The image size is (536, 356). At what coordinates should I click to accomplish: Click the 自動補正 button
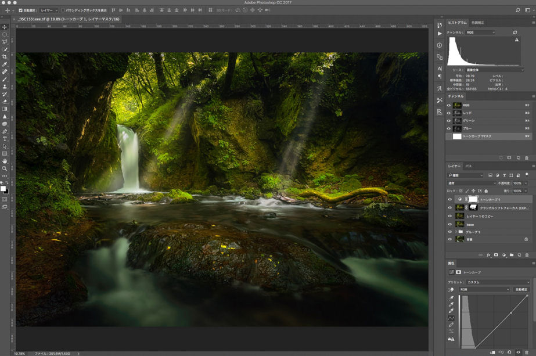click(521, 289)
